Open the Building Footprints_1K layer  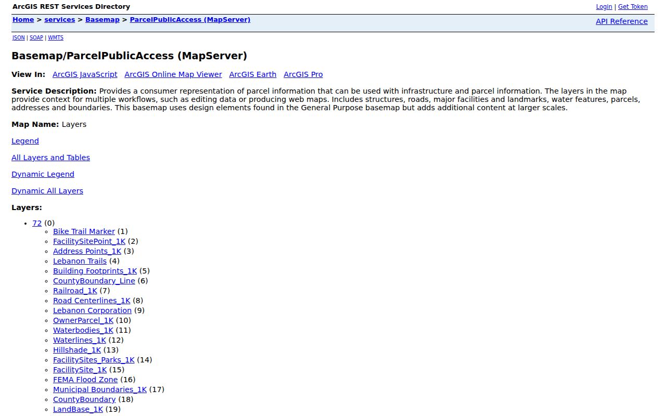click(95, 271)
